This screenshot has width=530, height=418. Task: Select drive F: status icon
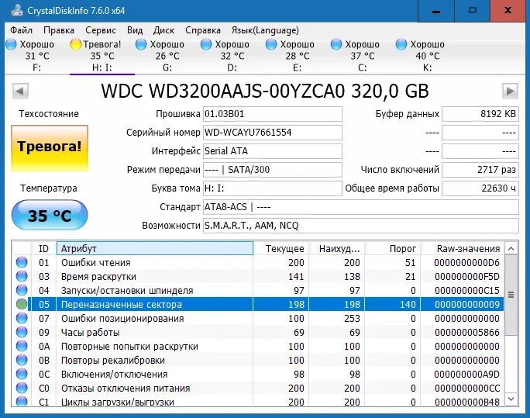[11, 44]
